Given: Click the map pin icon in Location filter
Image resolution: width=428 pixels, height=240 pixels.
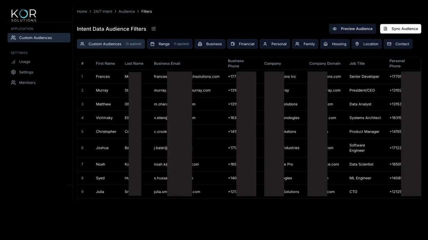Looking at the screenshot, I should (x=357, y=44).
